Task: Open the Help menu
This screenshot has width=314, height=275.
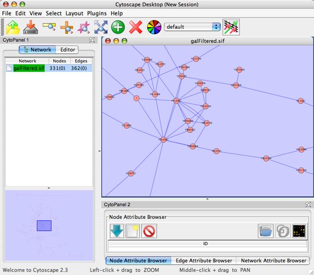Action: (x=117, y=13)
